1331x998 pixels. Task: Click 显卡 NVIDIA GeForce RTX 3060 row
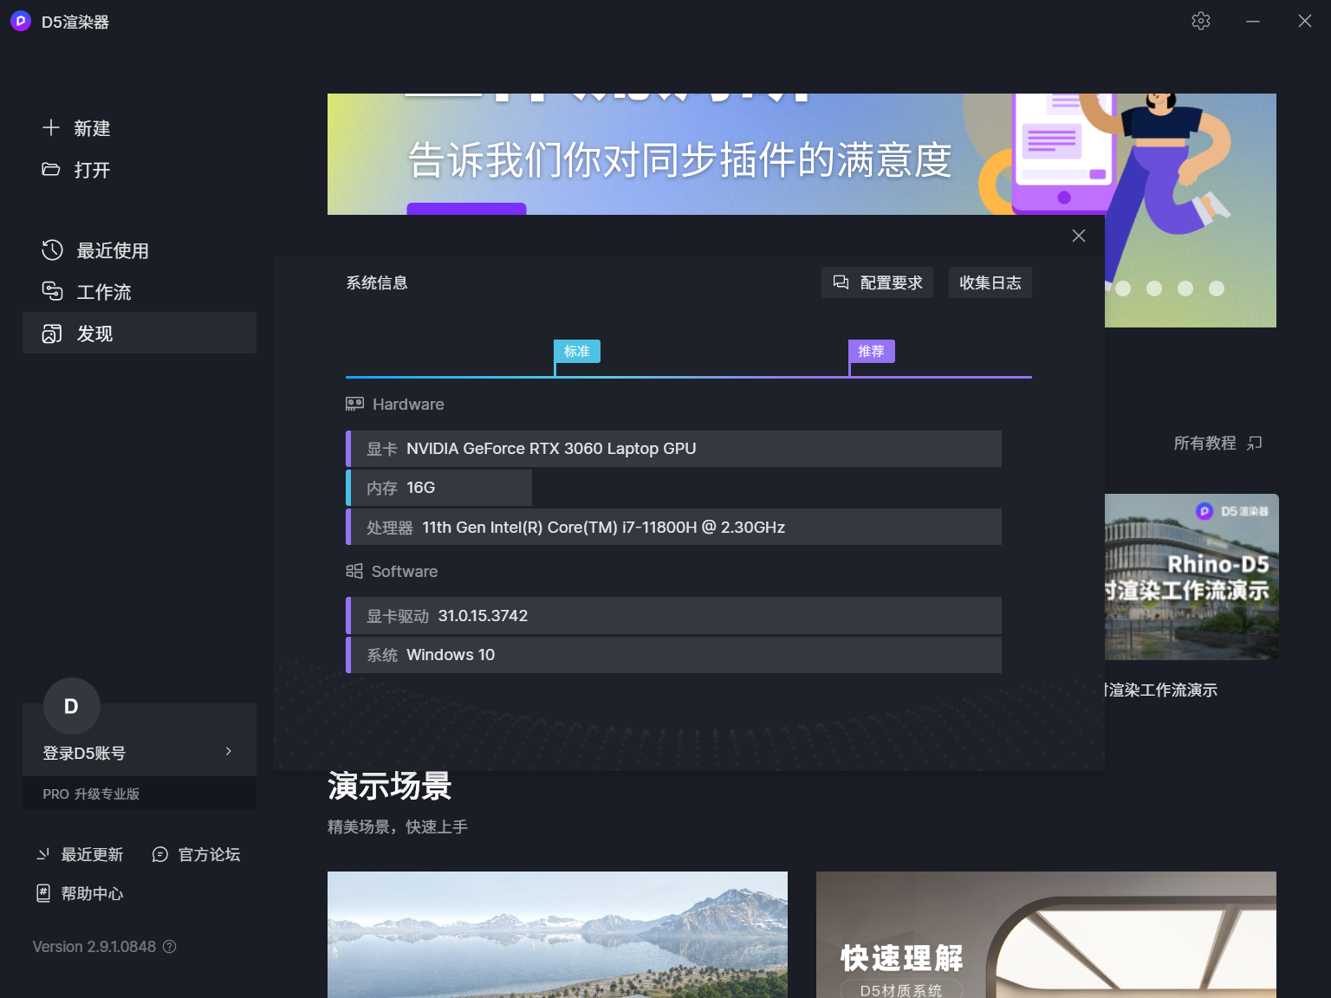(x=673, y=449)
